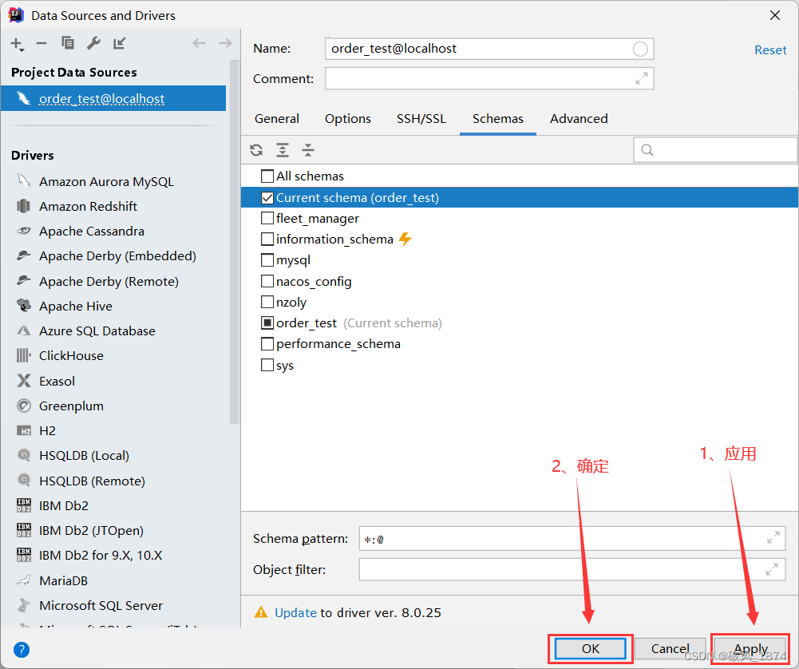Select the IBM Db2 (JTOpen) driver
The width and height of the screenshot is (799, 669).
click(91, 531)
